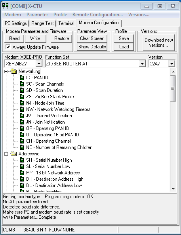The width and height of the screenshot is (181, 235).
Task: Collapse the Networking tree node
Action: pyautogui.click(x=6, y=71)
